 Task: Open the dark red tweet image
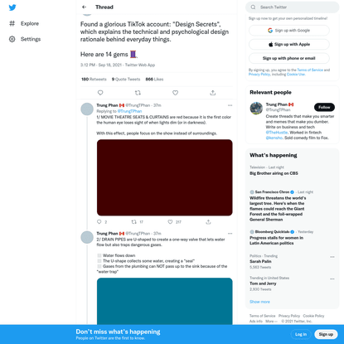165,177
